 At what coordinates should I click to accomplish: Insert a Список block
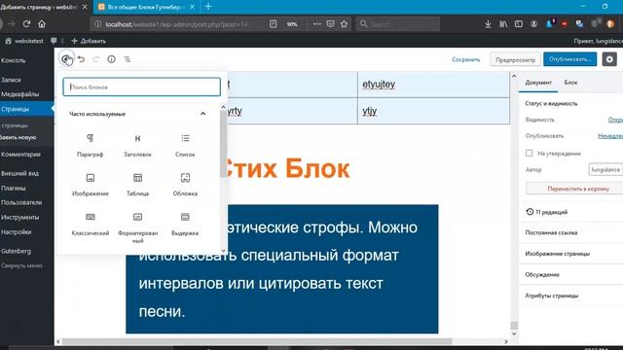185,145
